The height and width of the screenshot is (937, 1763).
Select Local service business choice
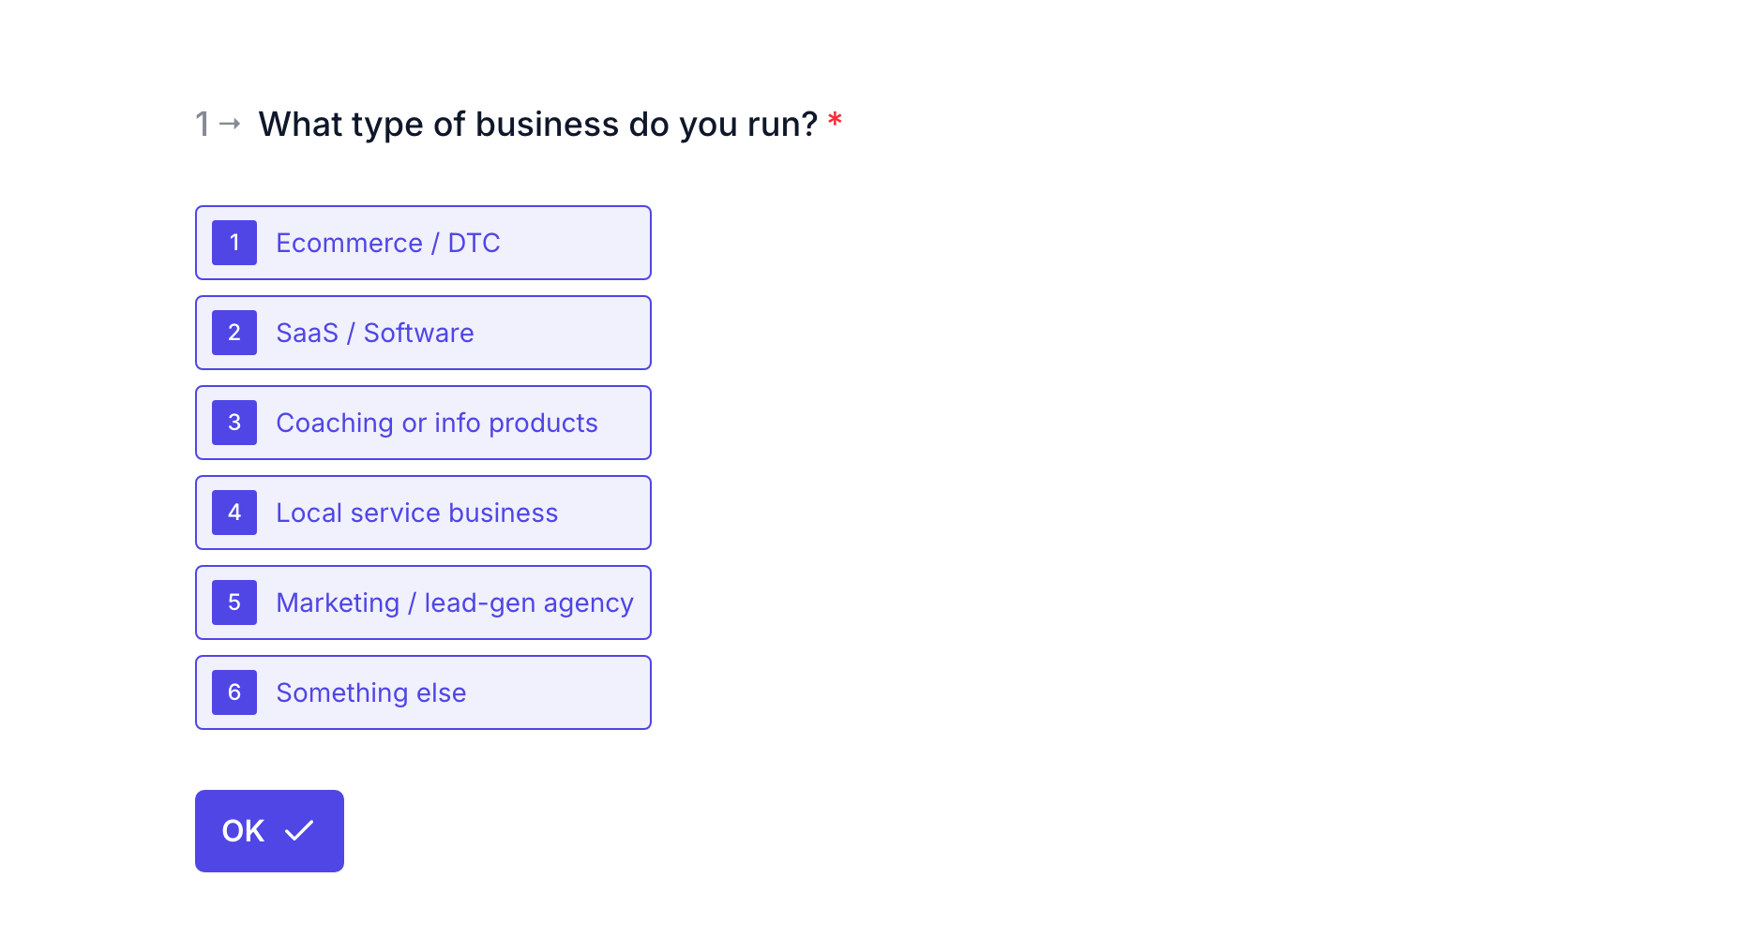coord(423,513)
